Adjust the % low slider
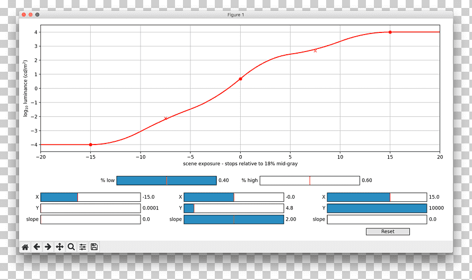Image resolution: width=472 pixels, height=280 pixels. click(167, 181)
